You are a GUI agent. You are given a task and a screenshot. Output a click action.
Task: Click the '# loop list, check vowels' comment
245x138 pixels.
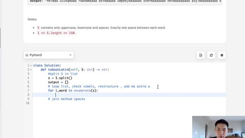(99, 86)
